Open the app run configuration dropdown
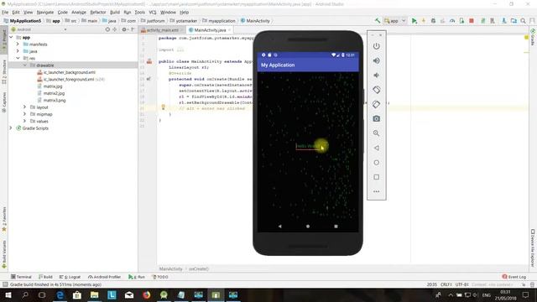 click(x=395, y=21)
